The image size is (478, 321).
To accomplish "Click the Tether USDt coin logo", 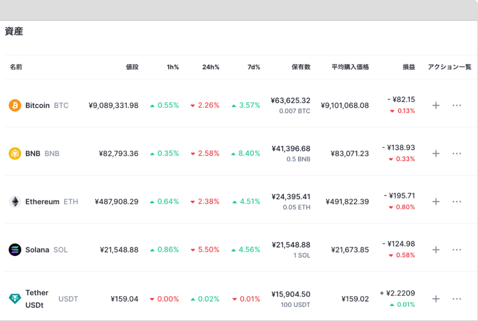I will click(x=15, y=299).
